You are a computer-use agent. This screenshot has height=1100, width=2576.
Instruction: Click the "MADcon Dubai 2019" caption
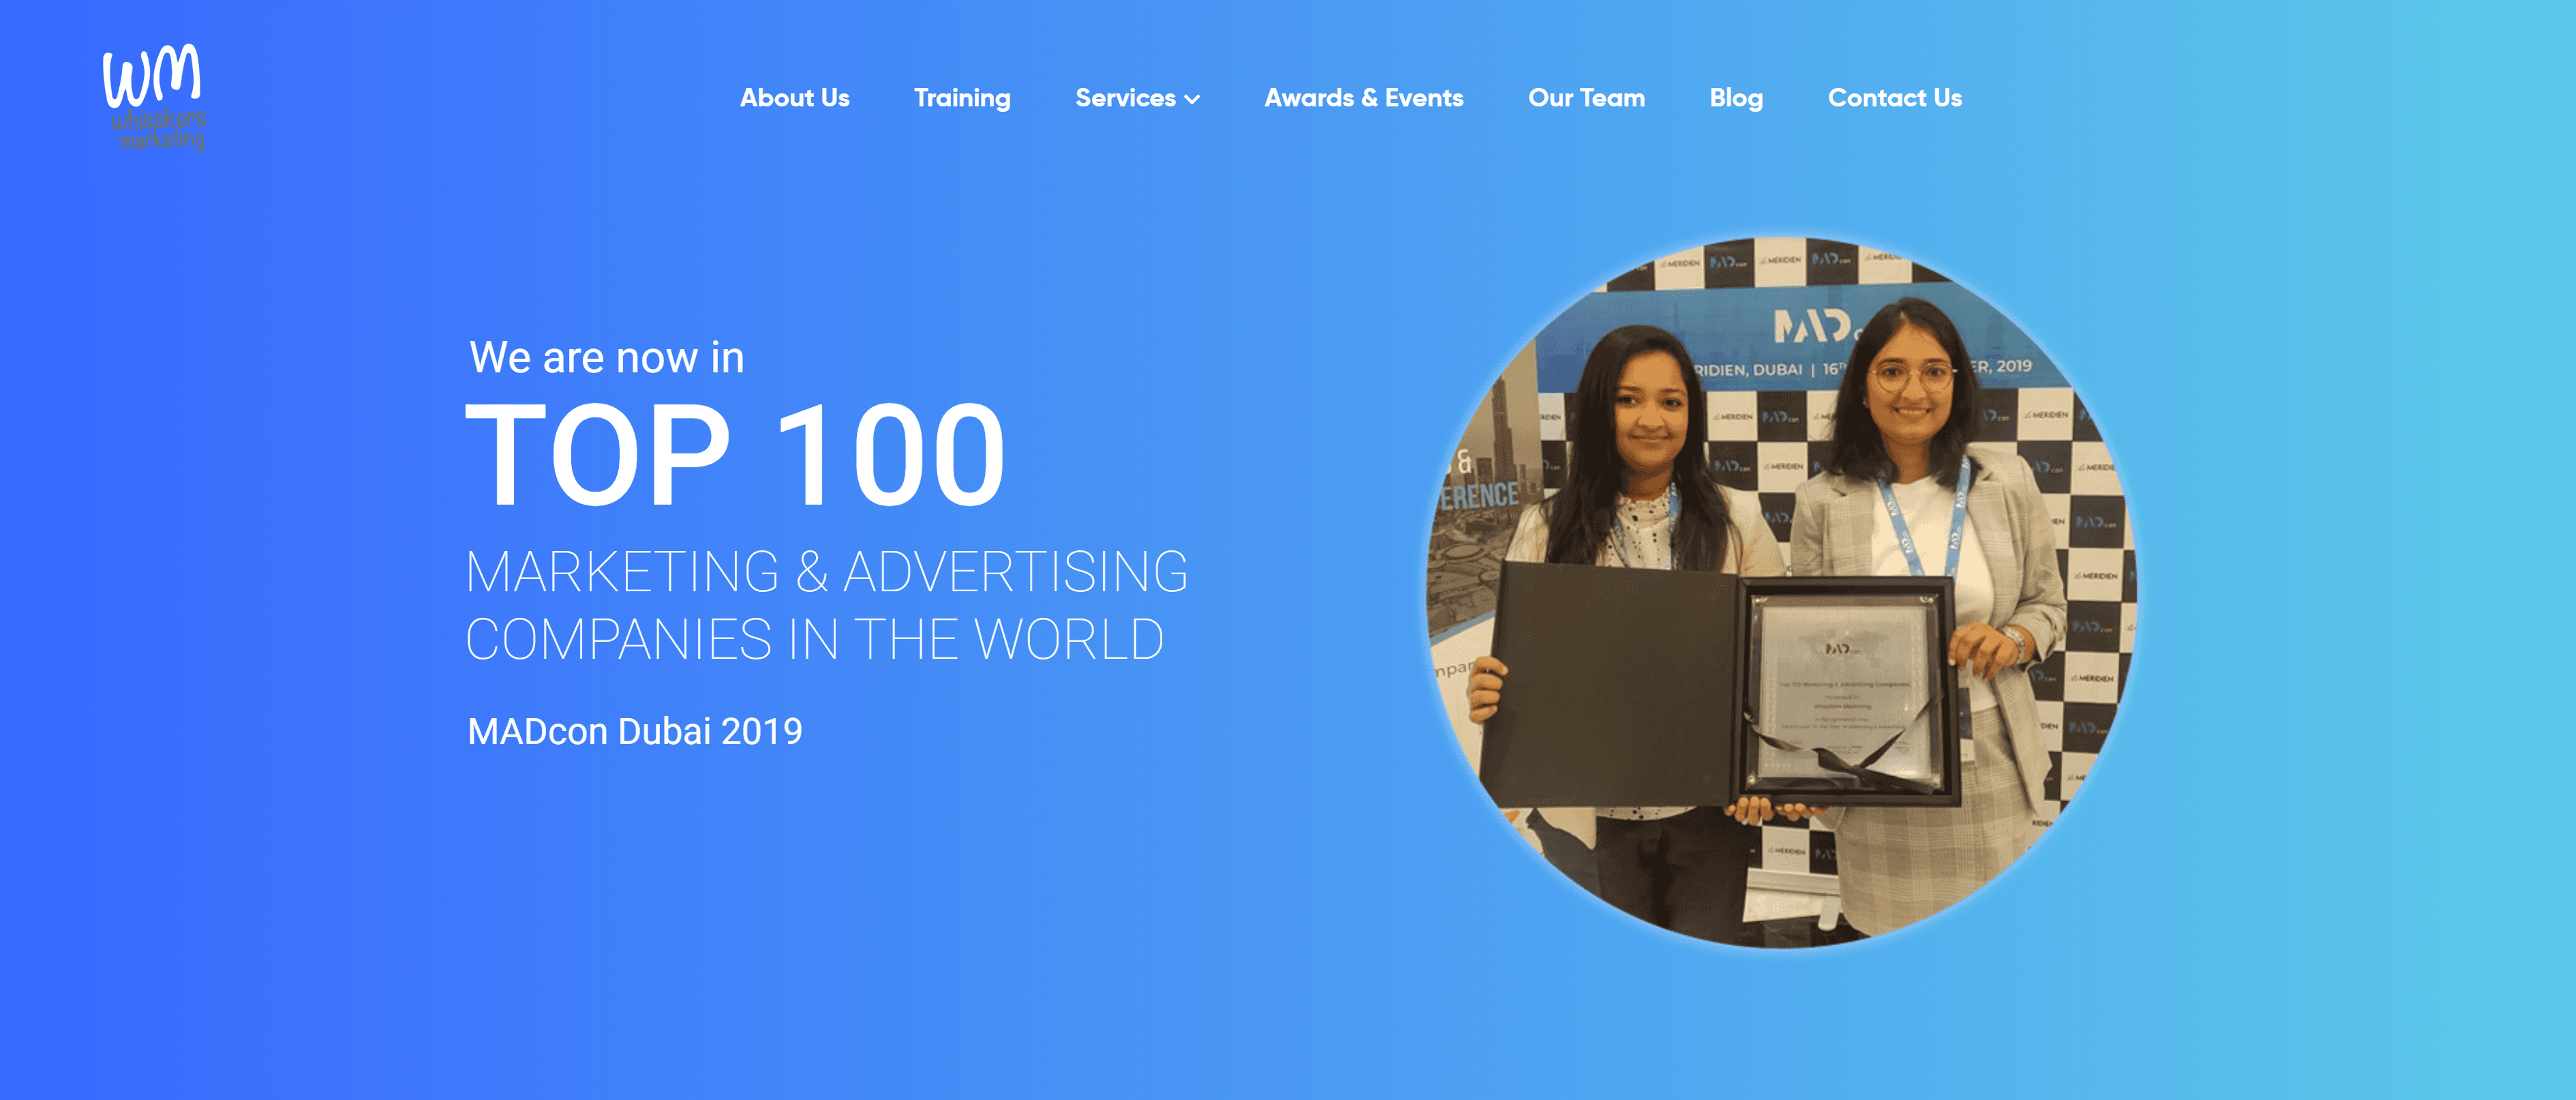pyautogui.click(x=635, y=731)
